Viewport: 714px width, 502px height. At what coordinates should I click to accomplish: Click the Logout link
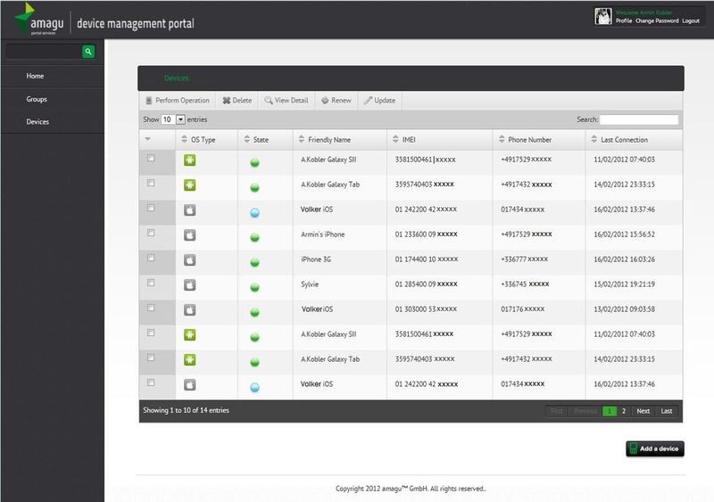pyautogui.click(x=690, y=21)
